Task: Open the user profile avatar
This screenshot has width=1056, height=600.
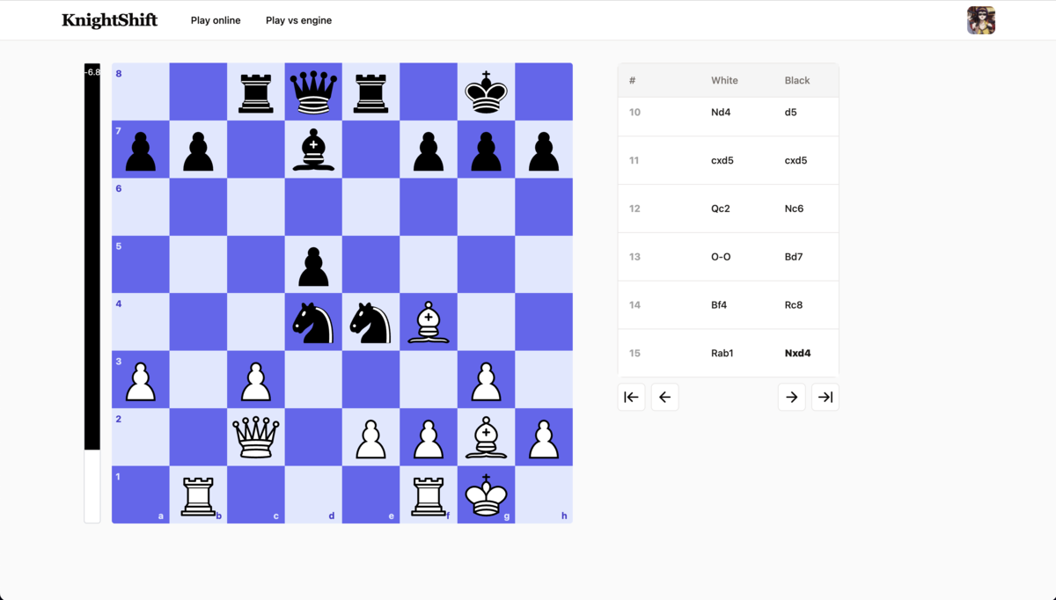Action: pyautogui.click(x=980, y=20)
